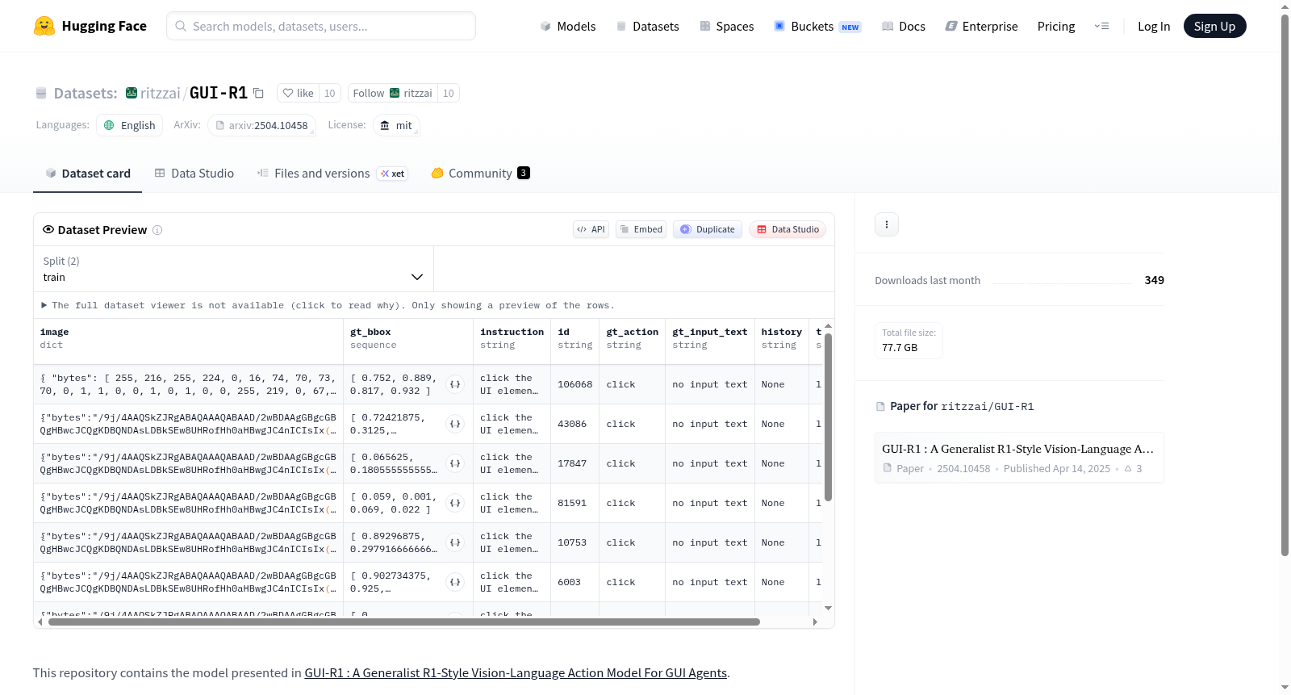Image resolution: width=1291 pixels, height=695 pixels.
Task: Focus the search models, datasets, users field
Action: pos(321,26)
